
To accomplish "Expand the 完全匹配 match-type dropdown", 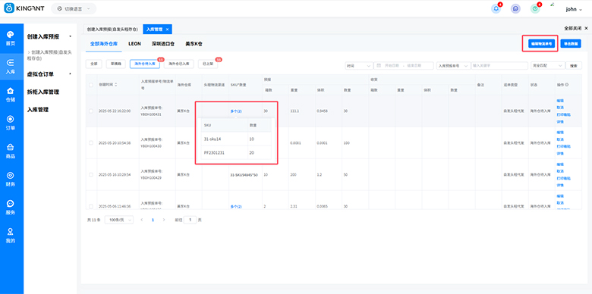I will pyautogui.click(x=548, y=66).
